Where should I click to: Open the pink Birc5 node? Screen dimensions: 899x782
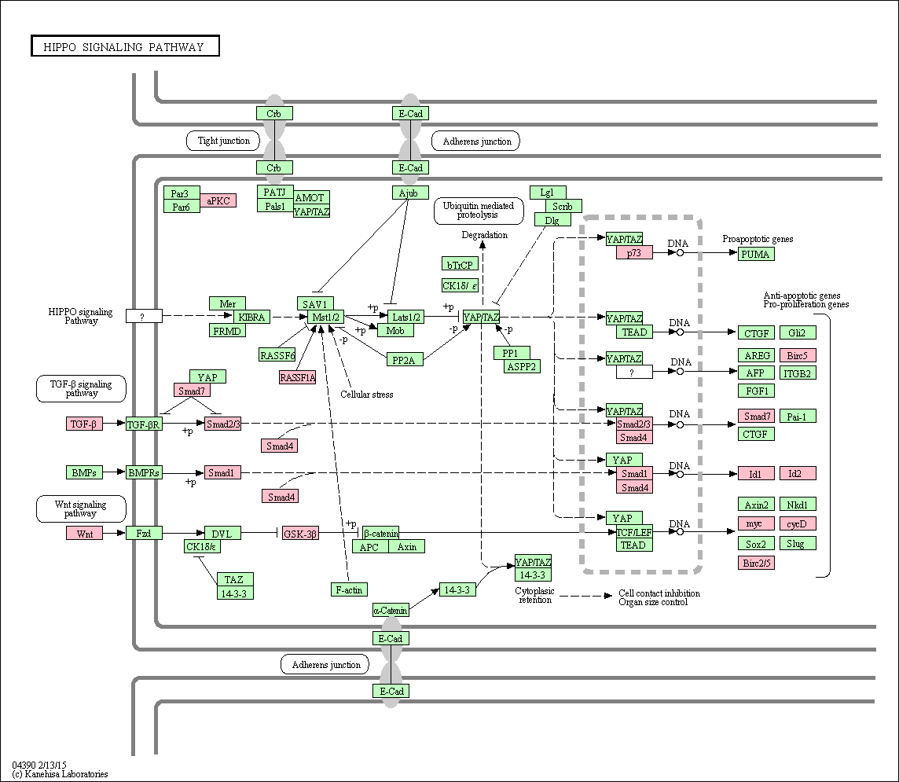798,355
